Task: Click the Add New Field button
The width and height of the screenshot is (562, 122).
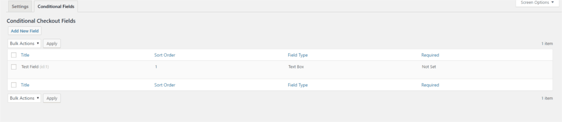Action: [x=25, y=31]
